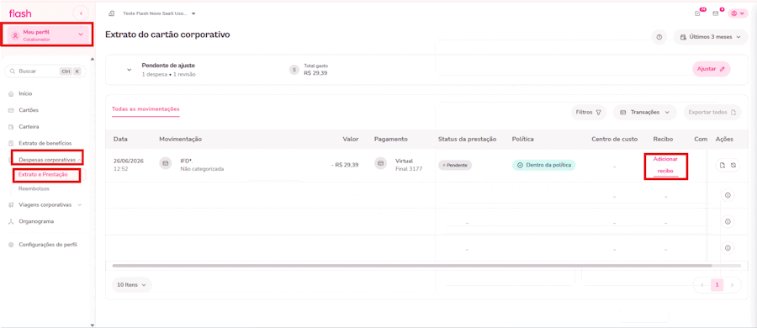Click the help question-mark icon
The height and width of the screenshot is (328, 757).
[x=659, y=37]
